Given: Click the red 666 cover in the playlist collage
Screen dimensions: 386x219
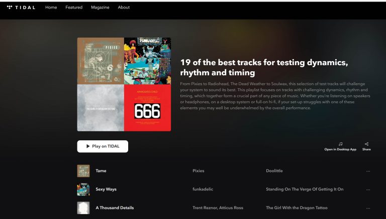Looking at the screenshot, I should 147,108.
